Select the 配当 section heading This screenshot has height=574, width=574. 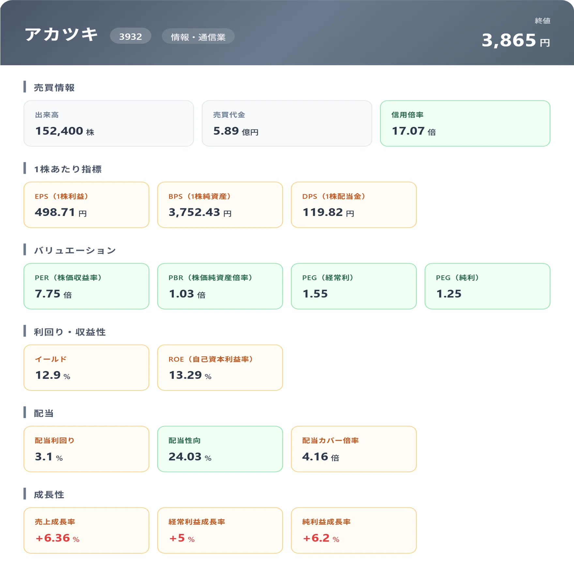pos(44,413)
